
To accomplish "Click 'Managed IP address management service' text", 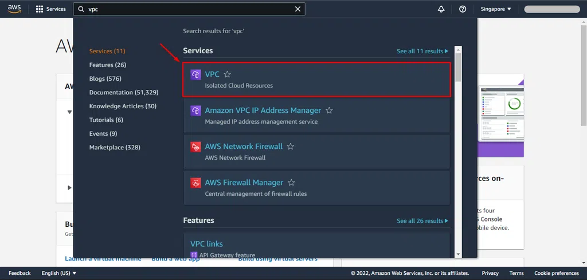I will [261, 122].
